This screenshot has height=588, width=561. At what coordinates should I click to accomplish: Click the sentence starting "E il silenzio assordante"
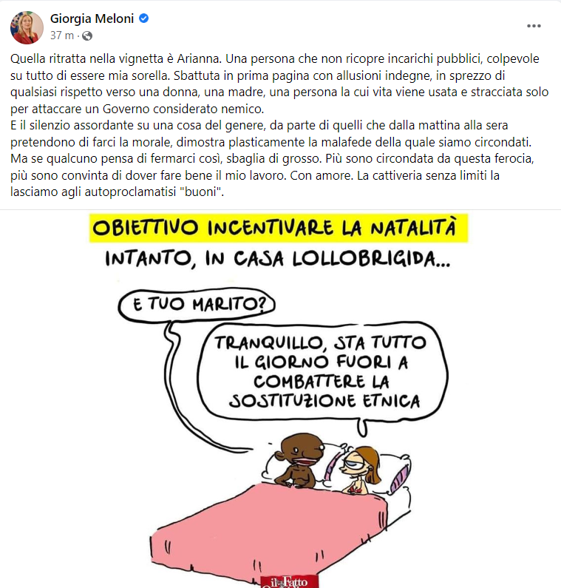[x=271, y=133]
